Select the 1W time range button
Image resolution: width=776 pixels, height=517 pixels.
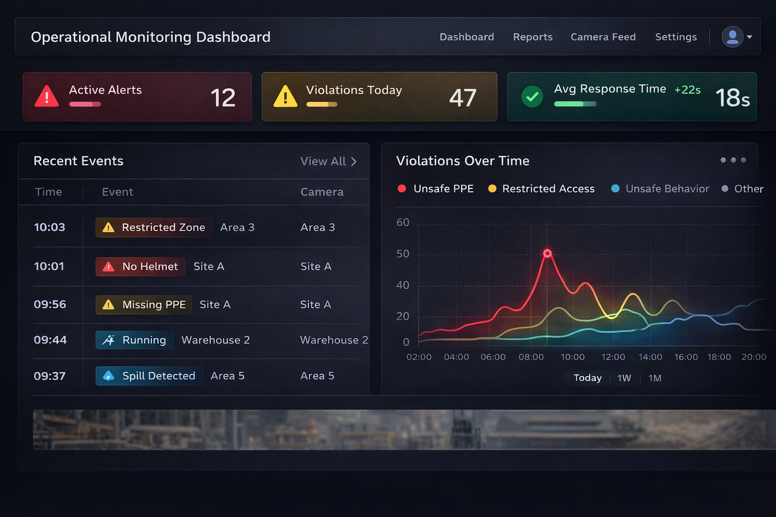tap(624, 378)
